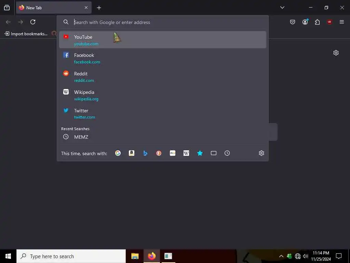
Task: Open the Save to Pocket button
Action: click(x=293, y=22)
